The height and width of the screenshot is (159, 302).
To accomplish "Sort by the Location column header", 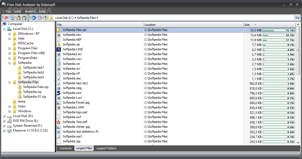I will [x=194, y=25].
